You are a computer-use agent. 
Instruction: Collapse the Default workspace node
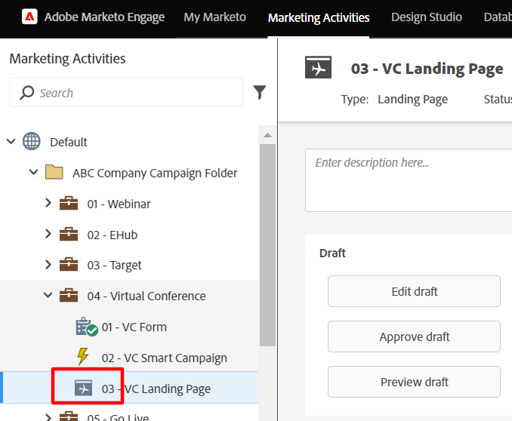11,142
